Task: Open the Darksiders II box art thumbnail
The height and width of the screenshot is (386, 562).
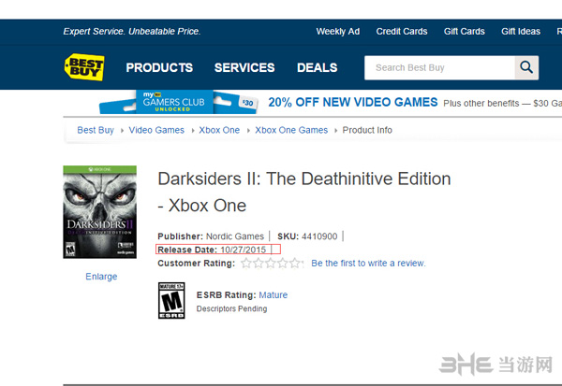Action: (x=100, y=212)
